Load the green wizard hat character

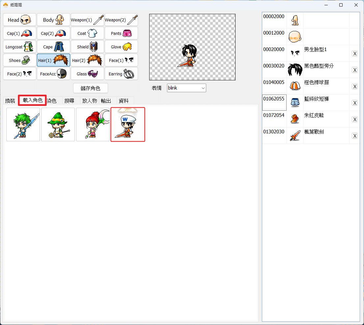pyautogui.click(x=58, y=124)
